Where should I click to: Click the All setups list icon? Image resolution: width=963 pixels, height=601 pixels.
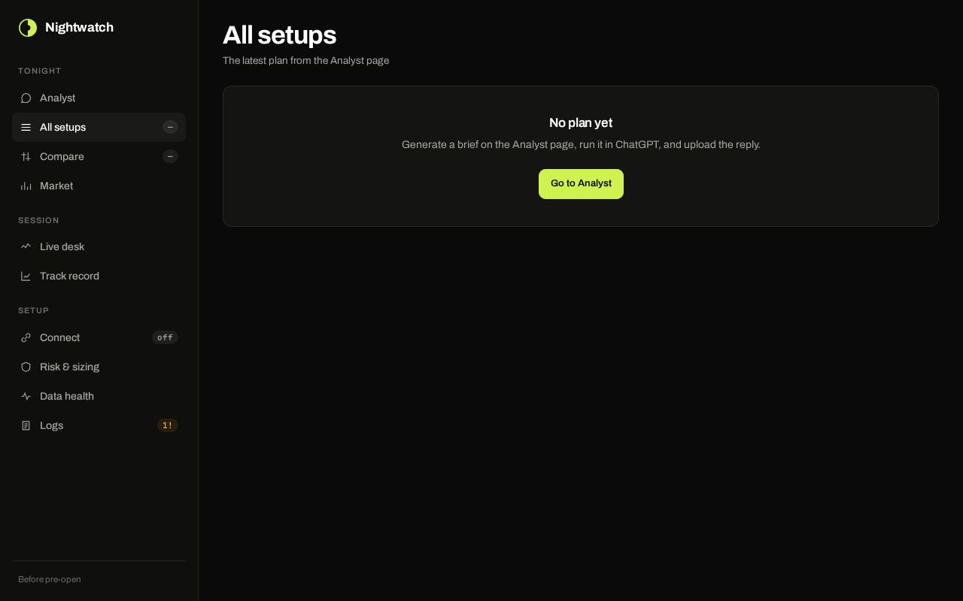tap(26, 128)
